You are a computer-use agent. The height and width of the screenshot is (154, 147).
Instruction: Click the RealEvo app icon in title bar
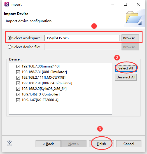click(x=6, y=4)
